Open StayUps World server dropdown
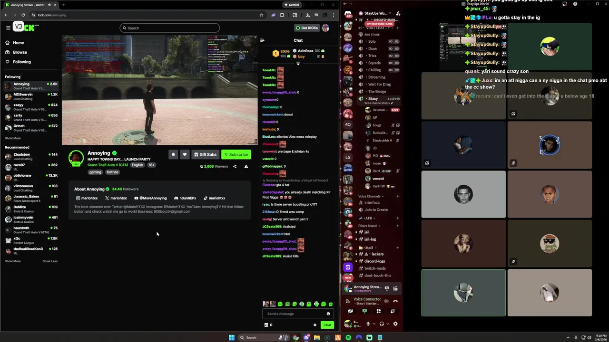 (378, 13)
